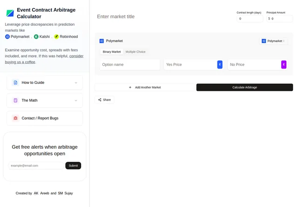Focus the No Price field
The image size is (298, 207).
[x=254, y=64]
